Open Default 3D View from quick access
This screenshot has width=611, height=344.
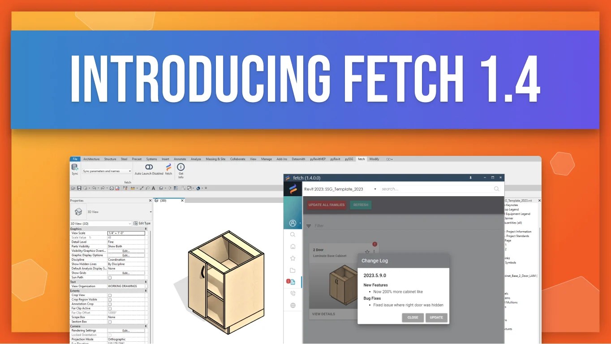(x=161, y=188)
